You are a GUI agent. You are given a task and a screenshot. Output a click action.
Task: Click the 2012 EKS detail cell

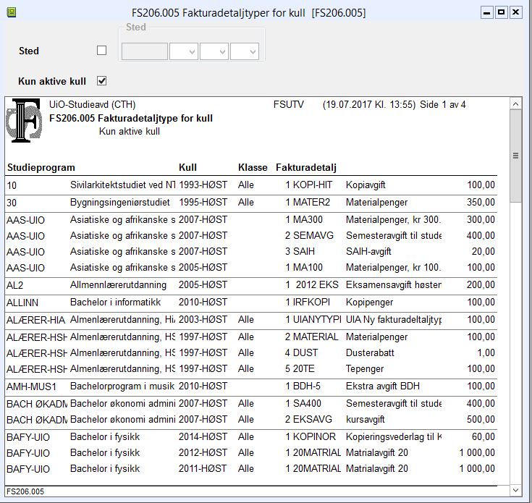[317, 285]
